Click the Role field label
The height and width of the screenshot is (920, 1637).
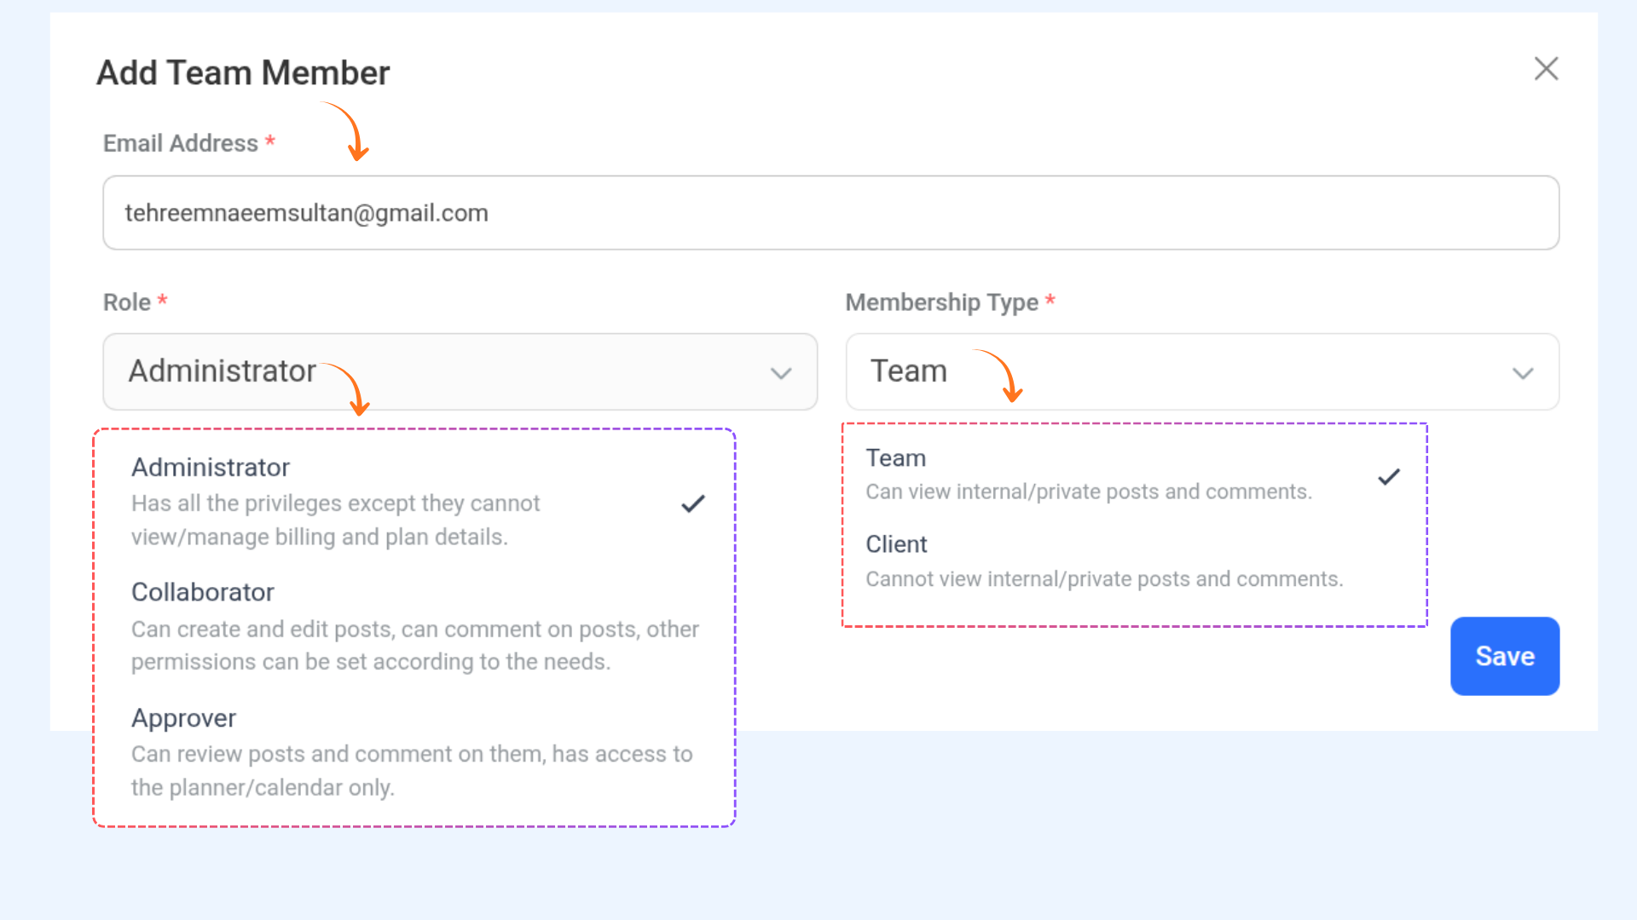click(x=127, y=302)
